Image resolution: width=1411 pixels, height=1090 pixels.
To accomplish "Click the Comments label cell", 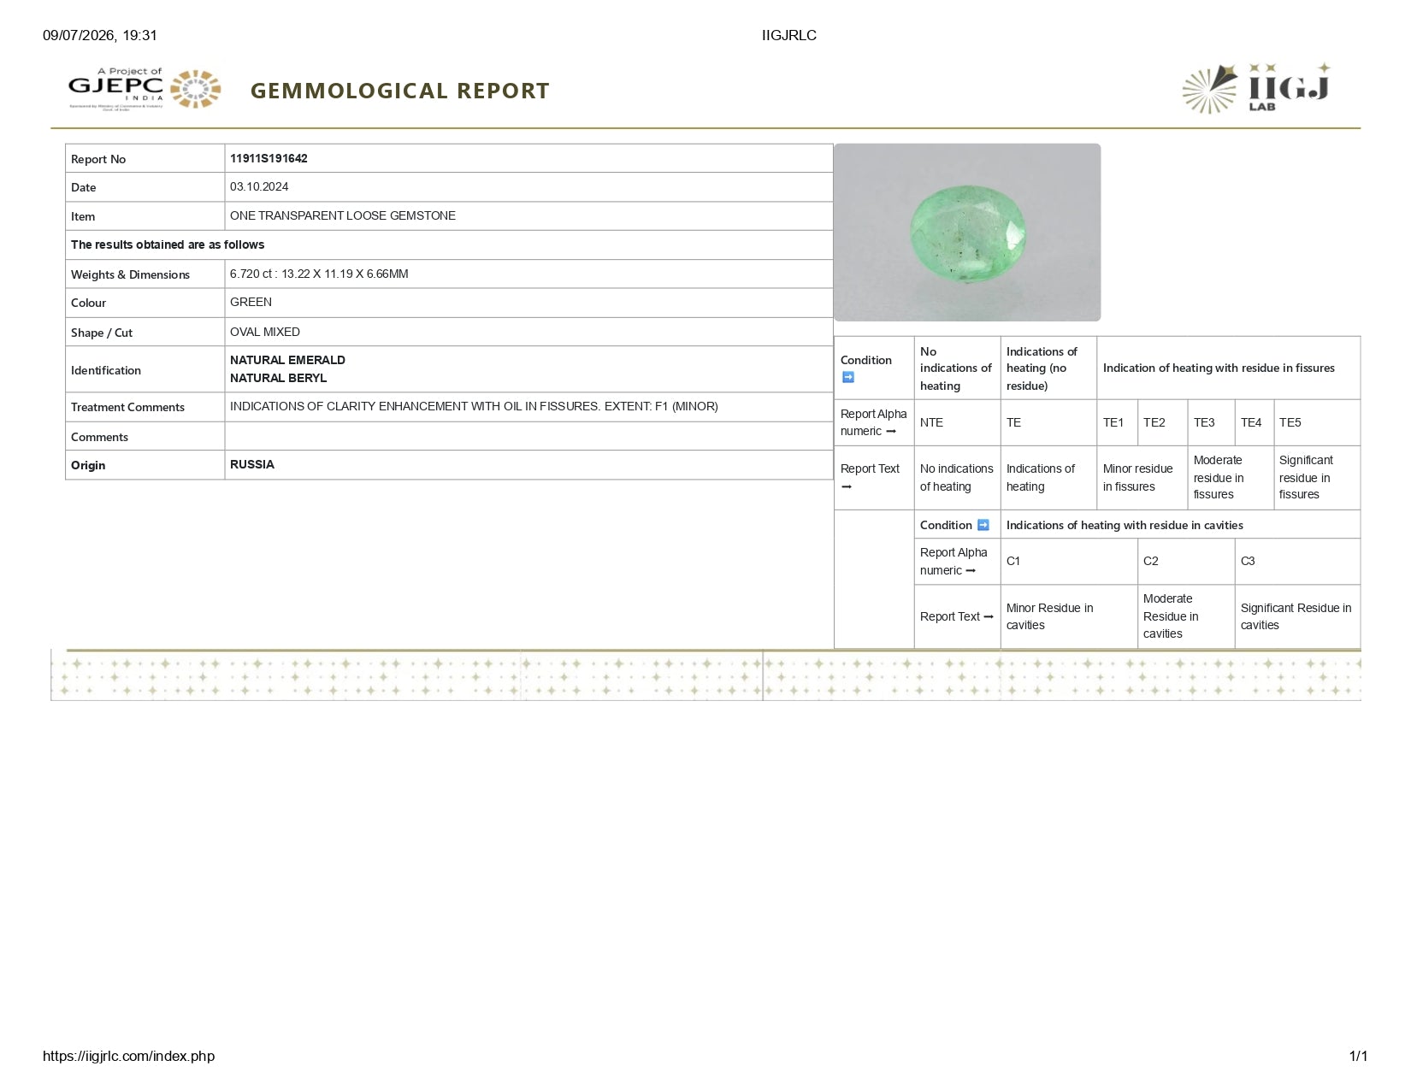I will [145, 436].
